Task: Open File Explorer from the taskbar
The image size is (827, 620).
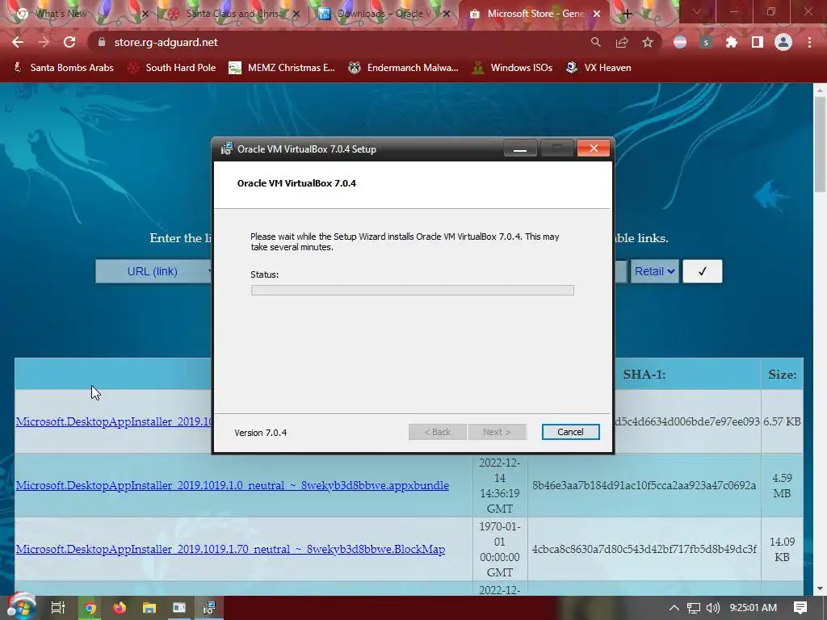Action: point(149,608)
